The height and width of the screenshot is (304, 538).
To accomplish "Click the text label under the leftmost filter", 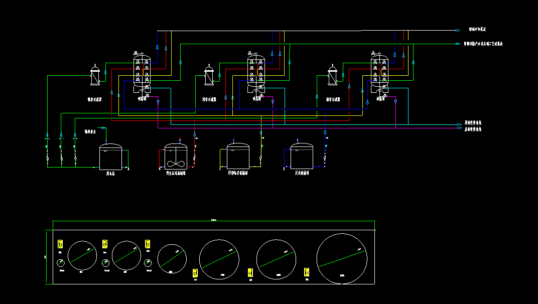I will 94,99.
